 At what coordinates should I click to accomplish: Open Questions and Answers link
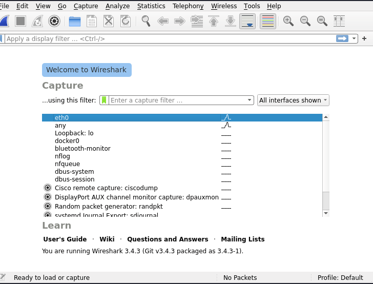click(168, 239)
